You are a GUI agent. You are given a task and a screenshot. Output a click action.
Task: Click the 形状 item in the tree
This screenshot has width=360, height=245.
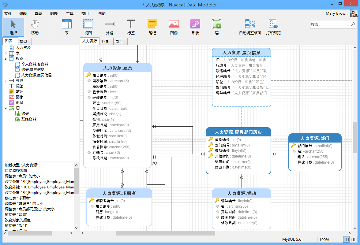coord(20,102)
